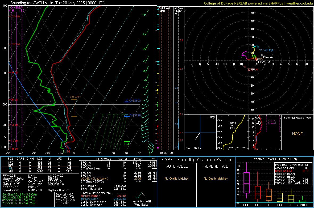Click the SUPERCELL SARS column header

(177, 166)
